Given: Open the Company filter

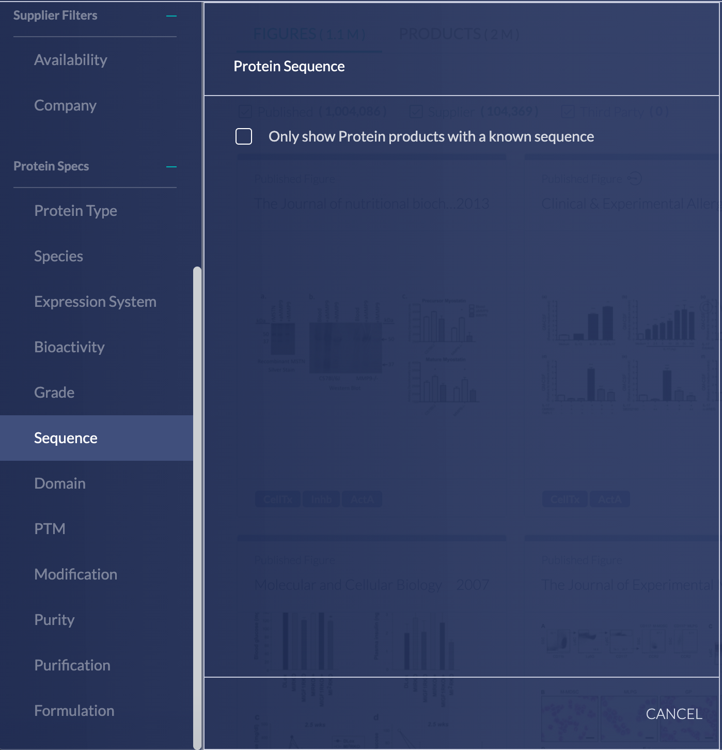Looking at the screenshot, I should point(66,105).
